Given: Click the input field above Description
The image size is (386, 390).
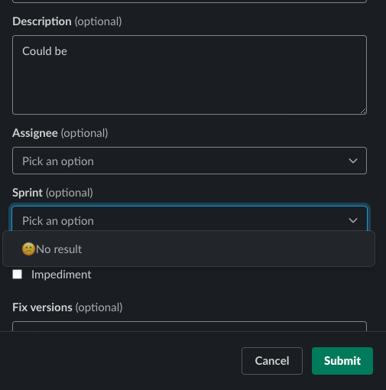Looking at the screenshot, I should coord(190,2).
